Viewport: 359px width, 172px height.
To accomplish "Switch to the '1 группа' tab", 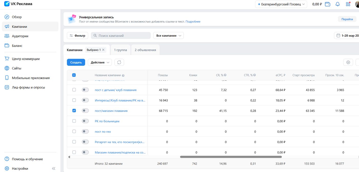I will click(x=121, y=50).
